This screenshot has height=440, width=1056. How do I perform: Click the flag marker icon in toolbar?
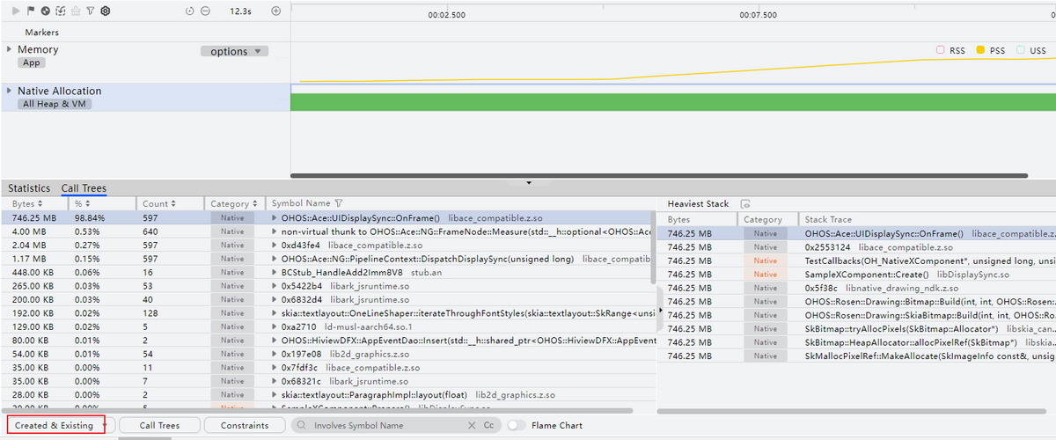[x=31, y=11]
